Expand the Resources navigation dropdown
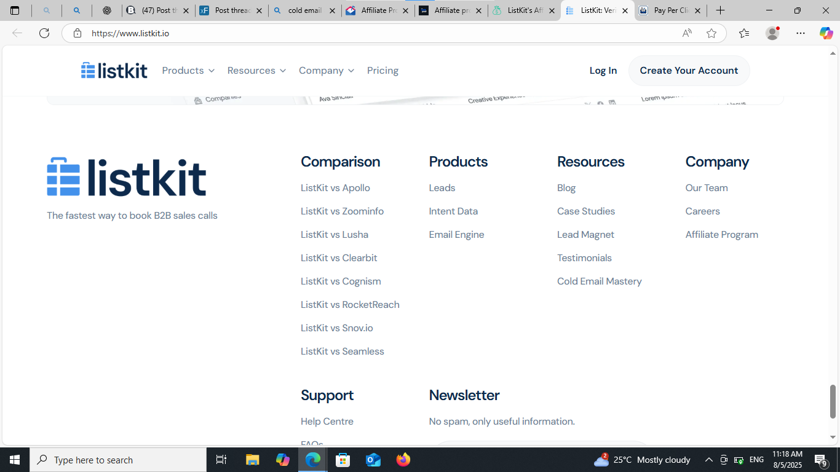Image resolution: width=840 pixels, height=472 pixels. 256,71
